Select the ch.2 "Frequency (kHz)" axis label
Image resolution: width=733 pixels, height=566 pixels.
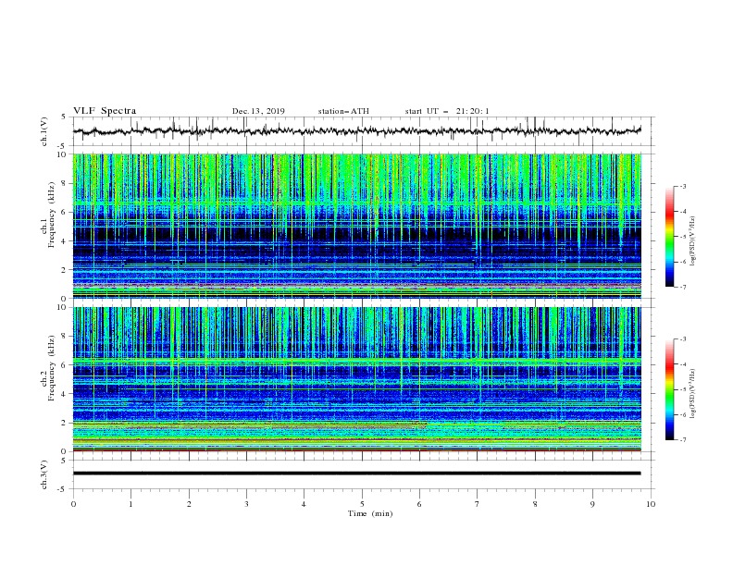click(52, 367)
